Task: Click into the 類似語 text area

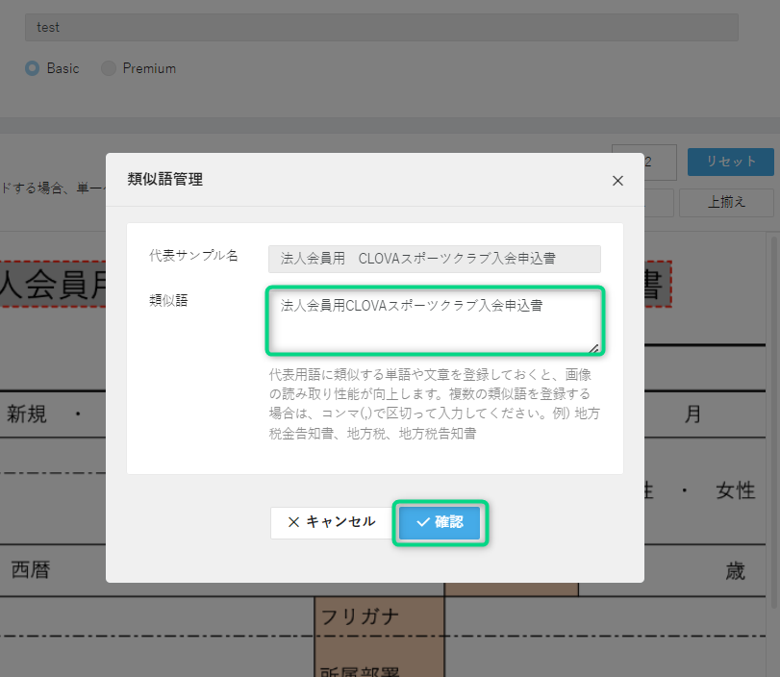Action: [x=434, y=321]
